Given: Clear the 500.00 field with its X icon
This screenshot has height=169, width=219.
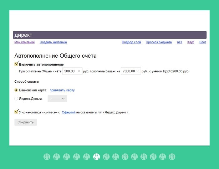Looking at the screenshot, I should tap(79, 71).
